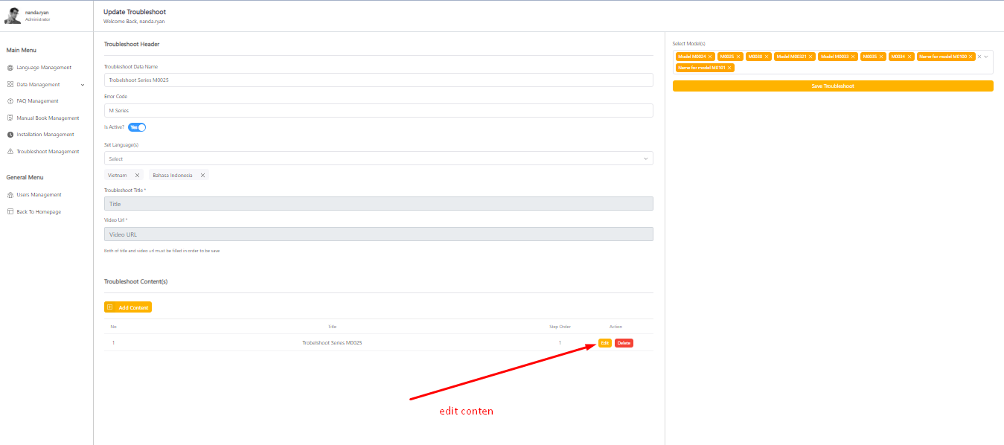Open the Set Language(s) dropdown

[x=645, y=159]
